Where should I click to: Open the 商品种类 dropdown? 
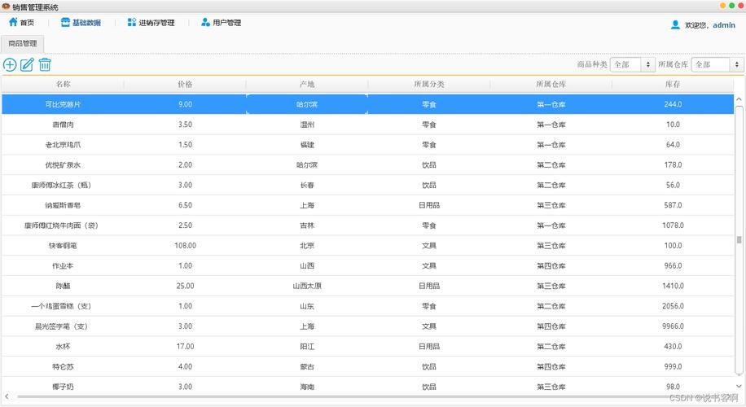point(633,64)
